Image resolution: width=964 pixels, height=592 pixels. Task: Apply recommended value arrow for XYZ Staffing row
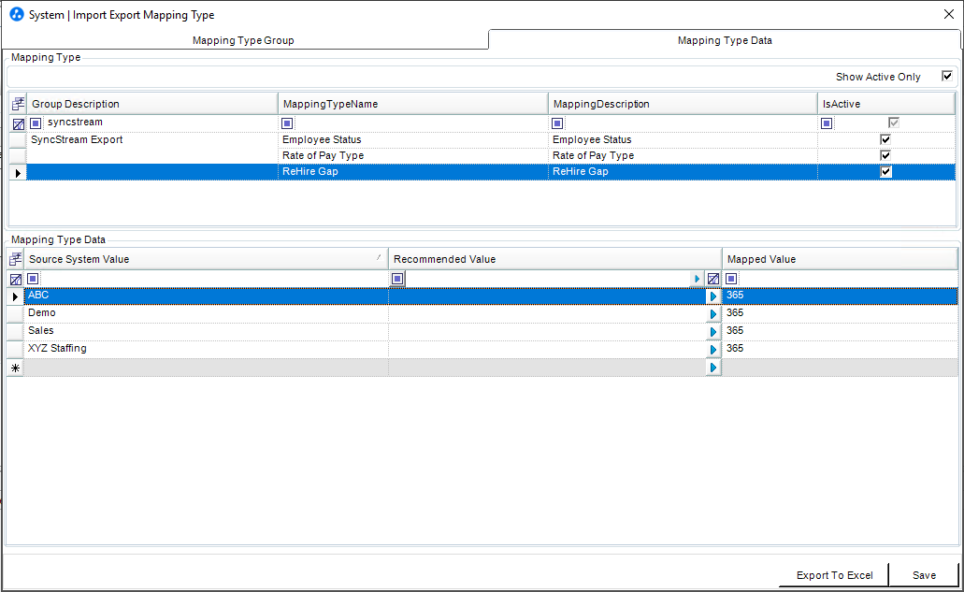click(713, 350)
